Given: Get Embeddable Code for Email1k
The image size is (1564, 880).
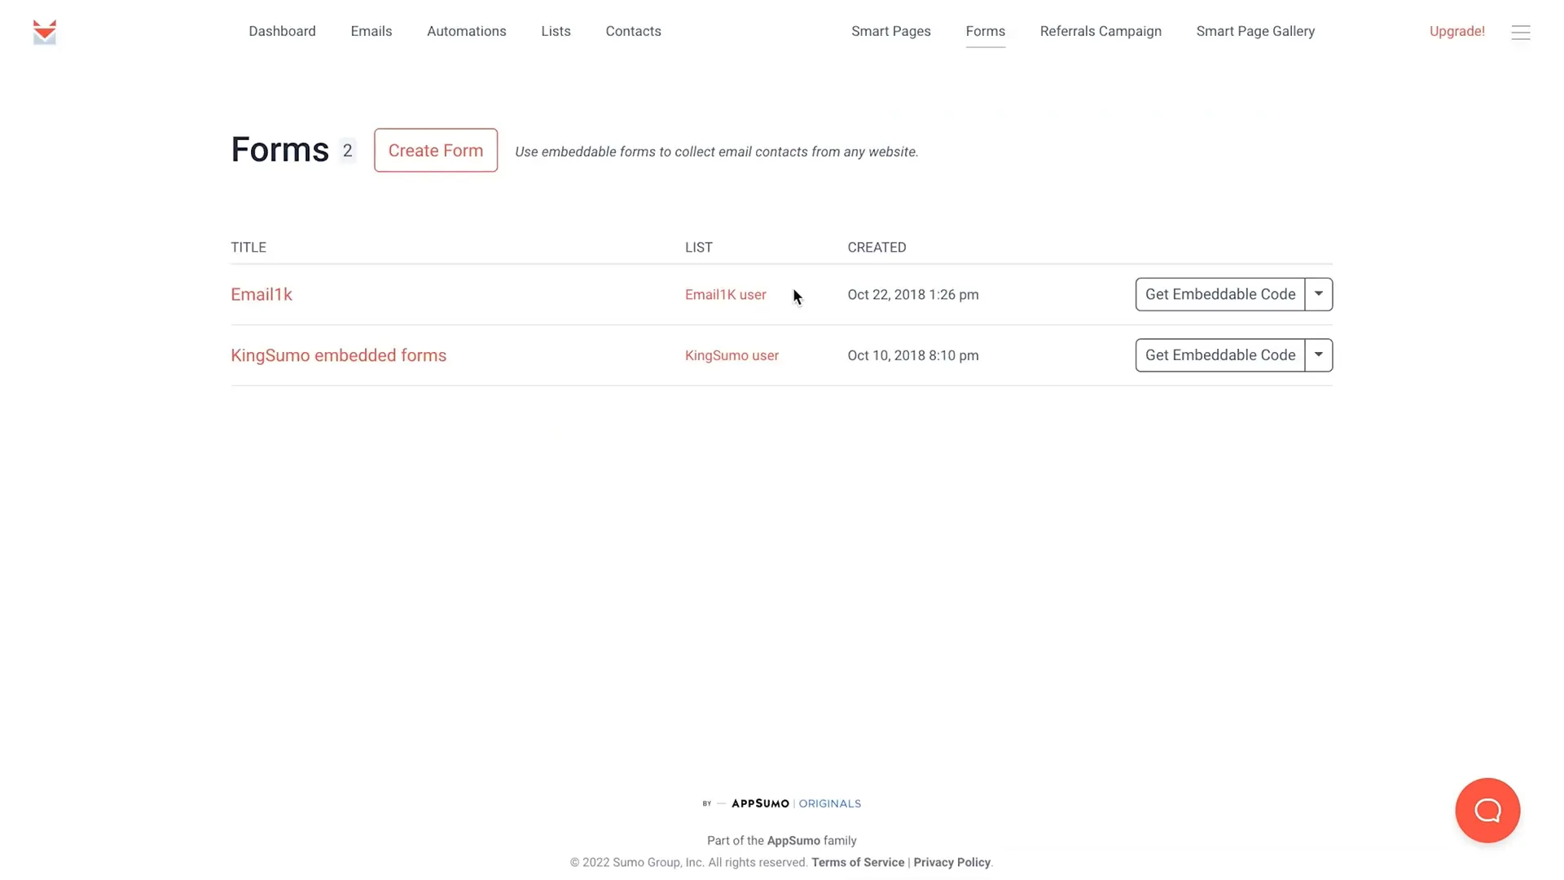Looking at the screenshot, I should click(1219, 294).
